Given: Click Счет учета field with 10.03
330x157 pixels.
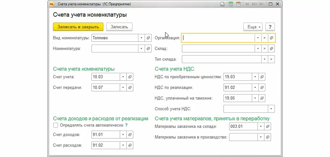Looking at the screenshot, I should tap(106, 77).
